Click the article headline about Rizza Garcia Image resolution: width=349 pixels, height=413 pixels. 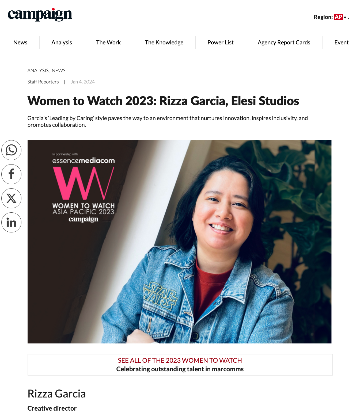coord(163,101)
